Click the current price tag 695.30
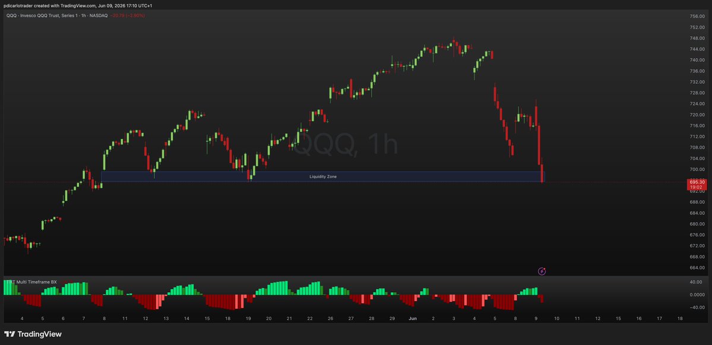The height and width of the screenshot is (345, 712). 697,182
